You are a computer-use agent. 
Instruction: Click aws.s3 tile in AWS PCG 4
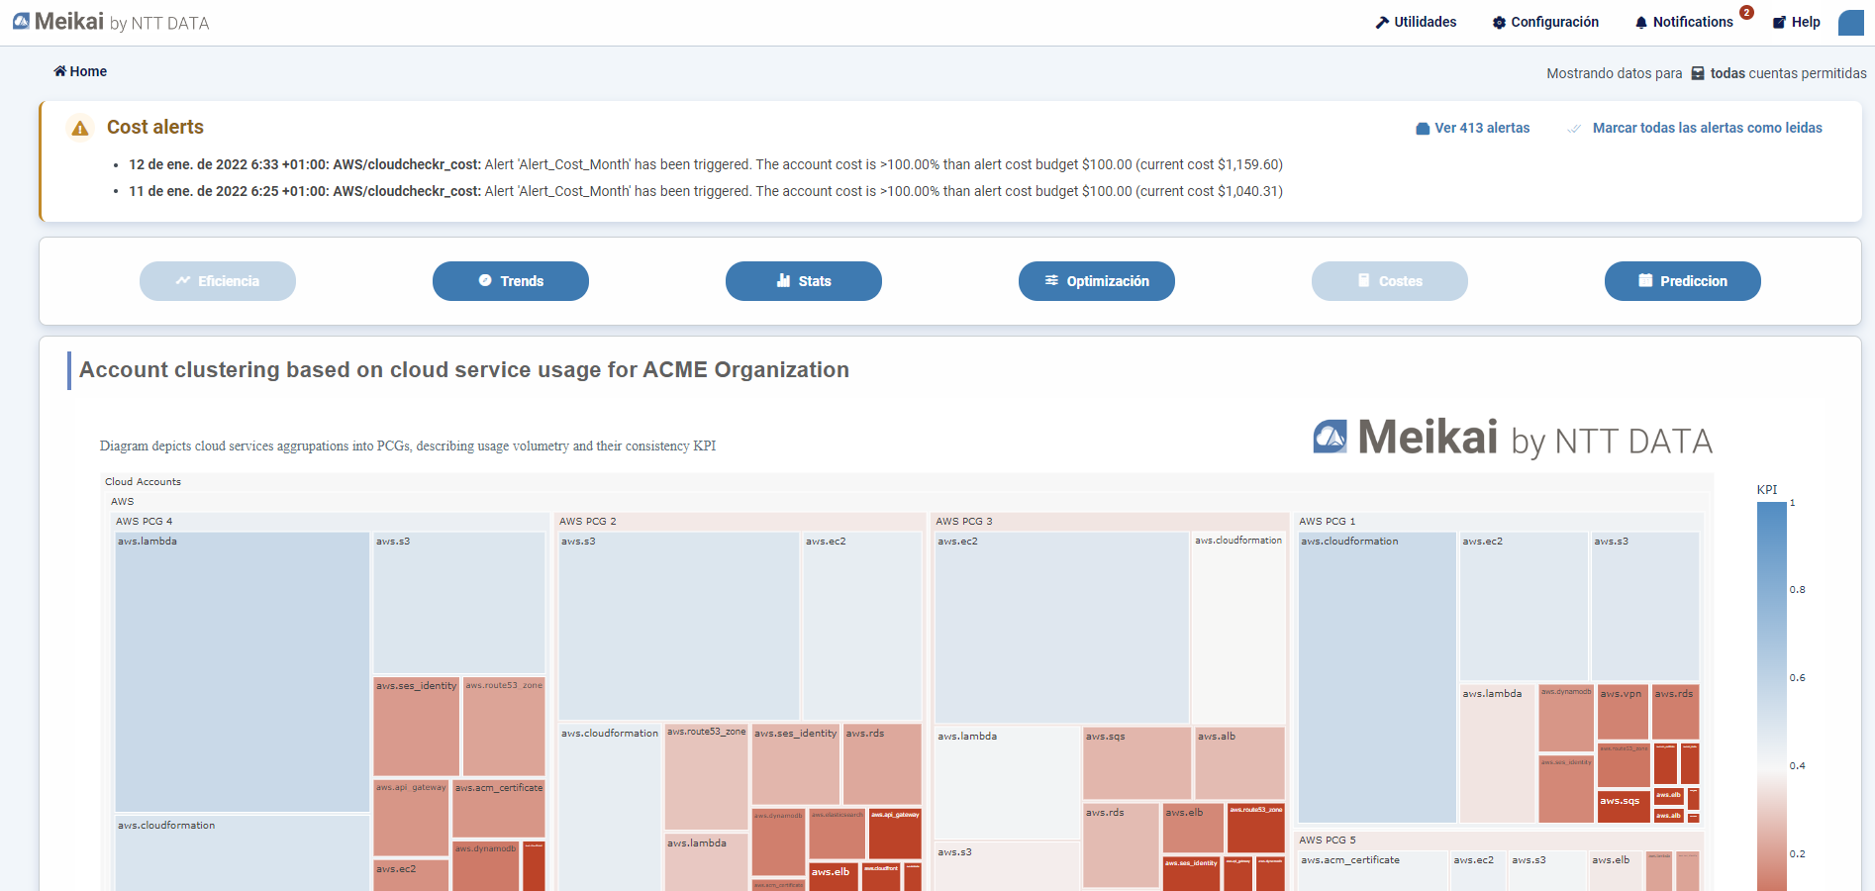click(x=459, y=603)
